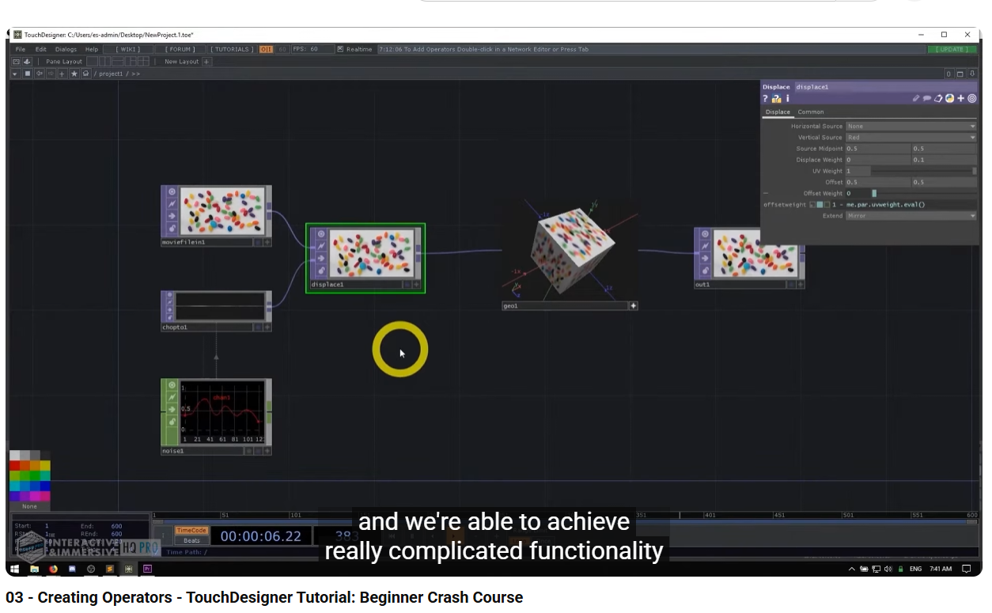The width and height of the screenshot is (992, 613).
Task: Open the question mark help icon for Displace
Action: click(x=766, y=99)
